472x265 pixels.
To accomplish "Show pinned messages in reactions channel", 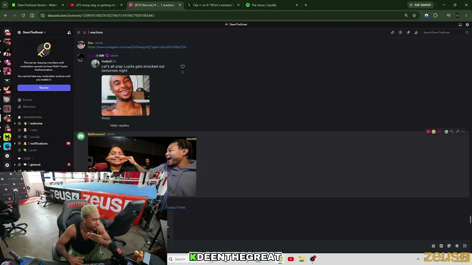I will point(408,32).
